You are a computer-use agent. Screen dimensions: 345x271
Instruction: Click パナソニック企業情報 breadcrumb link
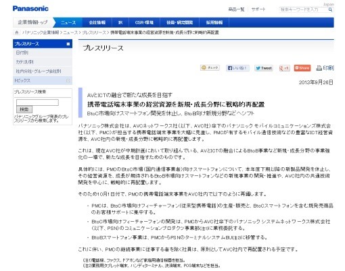(41, 32)
